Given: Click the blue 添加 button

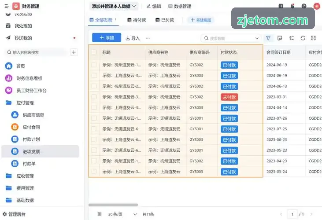Looking at the screenshot, I should pos(107,38).
